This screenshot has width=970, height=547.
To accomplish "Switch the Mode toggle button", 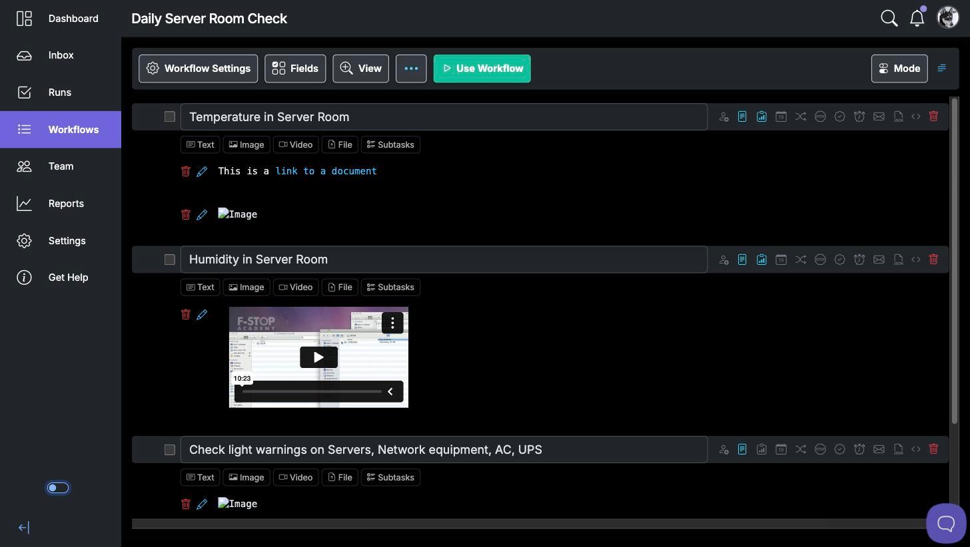I will coord(899,69).
